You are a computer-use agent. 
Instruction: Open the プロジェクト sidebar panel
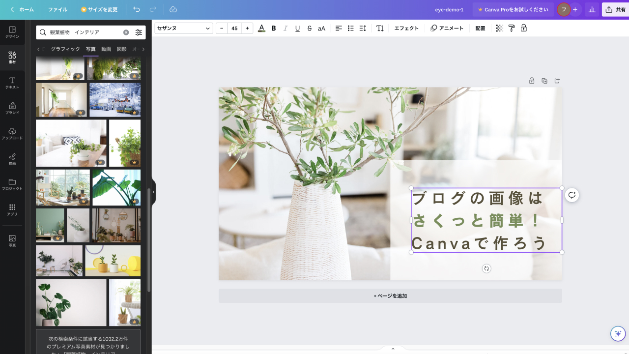point(12,185)
